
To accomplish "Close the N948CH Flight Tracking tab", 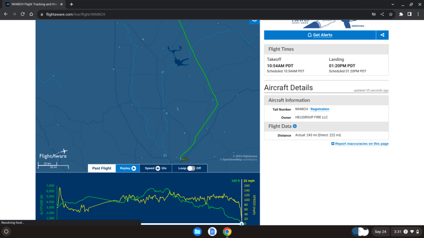I will tap(61, 4).
